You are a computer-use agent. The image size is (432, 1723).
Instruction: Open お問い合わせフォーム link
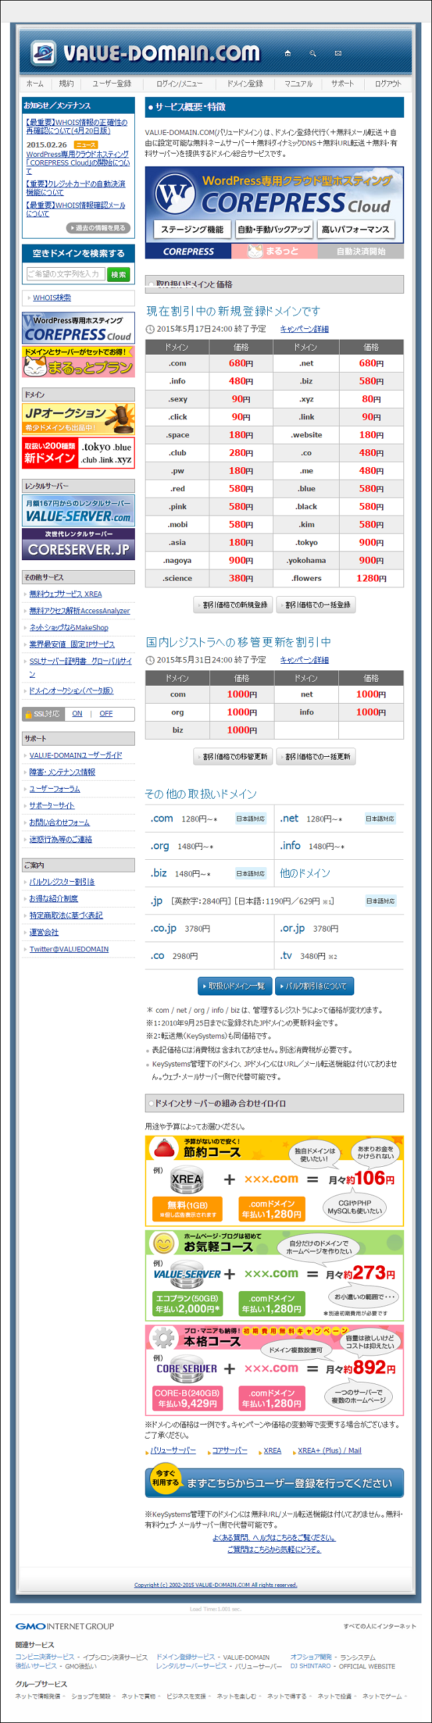pyautogui.click(x=60, y=822)
